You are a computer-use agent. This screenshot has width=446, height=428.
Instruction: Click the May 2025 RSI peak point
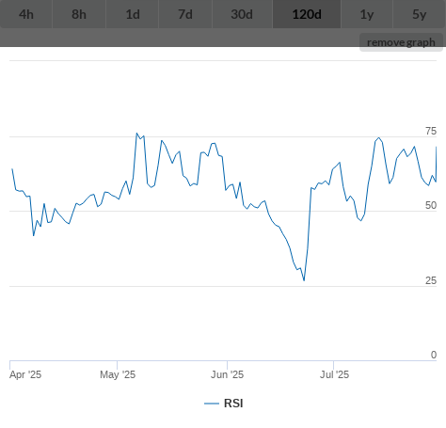(136, 133)
